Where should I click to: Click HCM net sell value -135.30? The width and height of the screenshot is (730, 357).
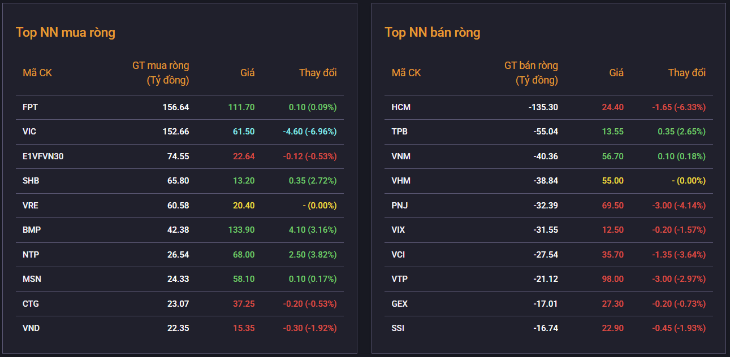(x=543, y=107)
